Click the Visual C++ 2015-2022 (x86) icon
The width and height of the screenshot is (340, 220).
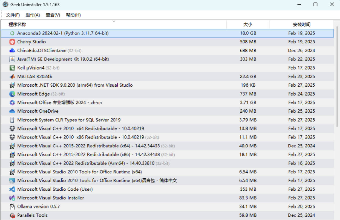pos(12,155)
